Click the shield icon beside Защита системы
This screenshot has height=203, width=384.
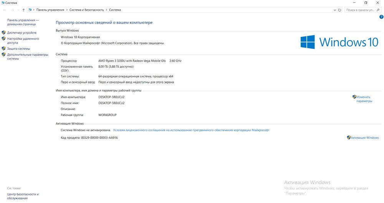4,49
